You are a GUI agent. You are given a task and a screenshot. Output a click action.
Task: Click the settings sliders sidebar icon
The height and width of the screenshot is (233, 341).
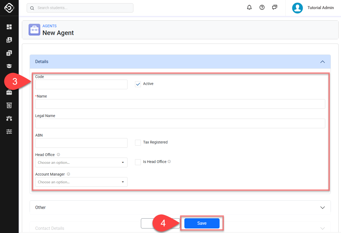click(x=9, y=131)
